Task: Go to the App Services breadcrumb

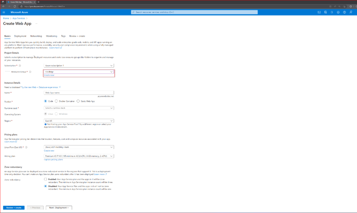Action: (x=19, y=18)
